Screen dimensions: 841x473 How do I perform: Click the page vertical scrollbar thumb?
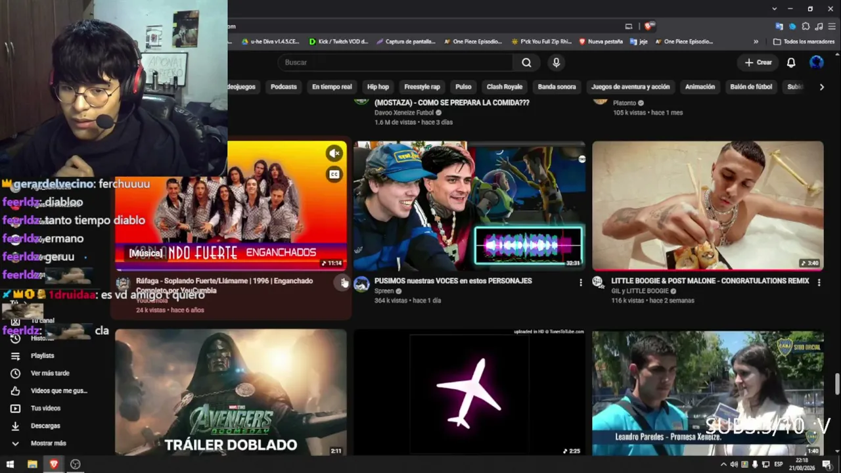coord(837,384)
